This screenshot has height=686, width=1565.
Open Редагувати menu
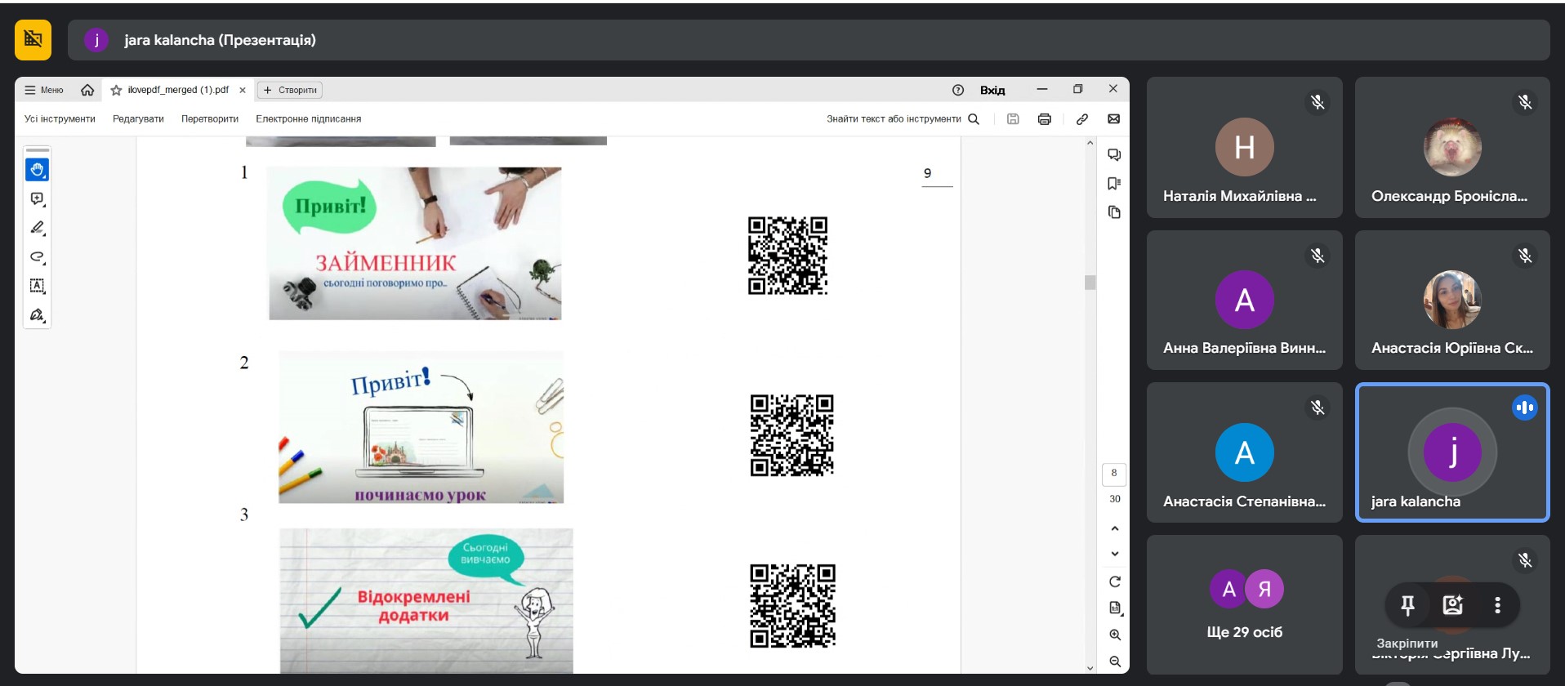[x=138, y=118]
